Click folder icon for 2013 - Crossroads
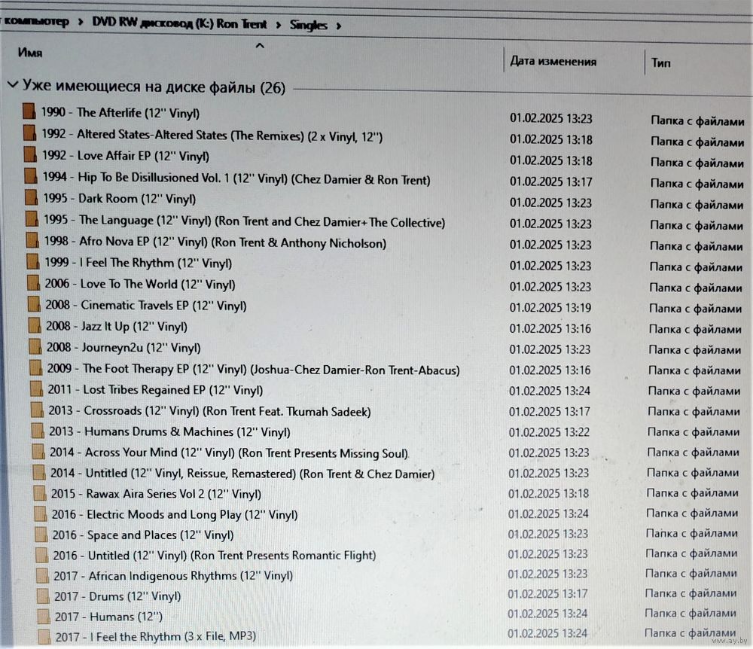 point(37,410)
